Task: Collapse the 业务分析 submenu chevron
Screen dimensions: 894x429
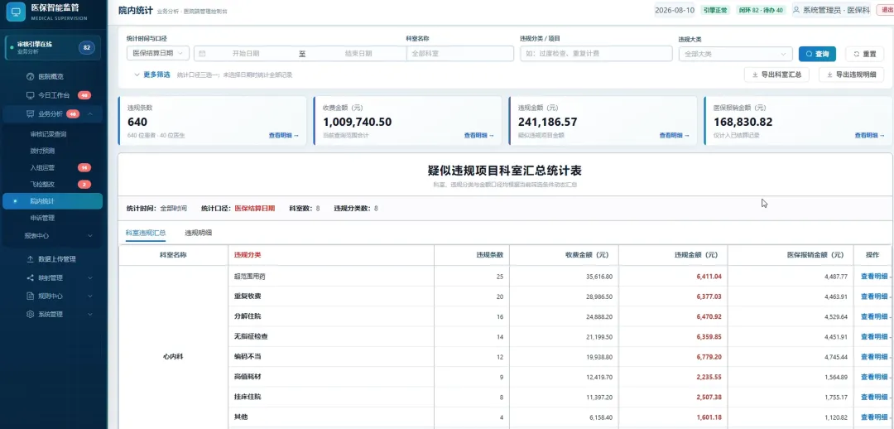Action: [x=90, y=114]
